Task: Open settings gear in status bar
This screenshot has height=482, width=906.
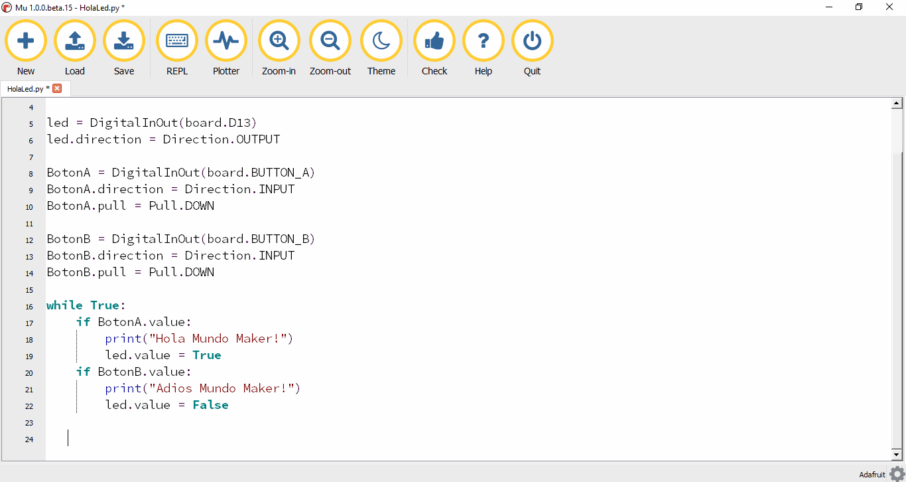Action: (x=897, y=474)
